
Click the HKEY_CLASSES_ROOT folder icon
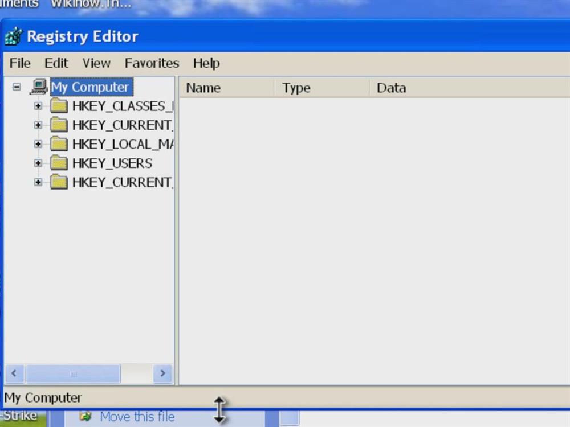click(59, 106)
